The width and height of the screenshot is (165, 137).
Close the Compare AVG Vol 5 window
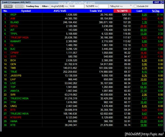click(163, 2)
